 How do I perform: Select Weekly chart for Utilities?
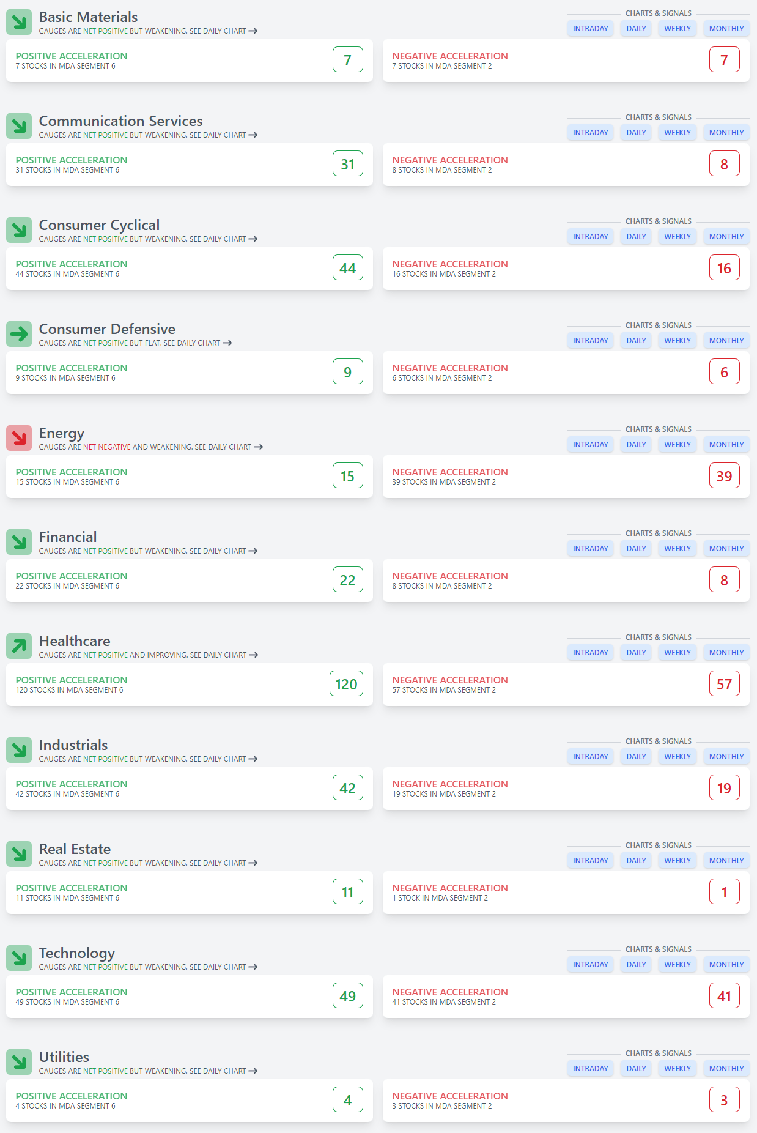[x=677, y=1069]
